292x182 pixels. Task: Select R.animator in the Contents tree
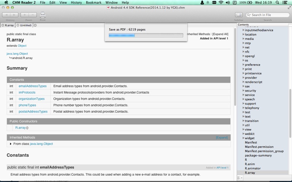click(253, 168)
